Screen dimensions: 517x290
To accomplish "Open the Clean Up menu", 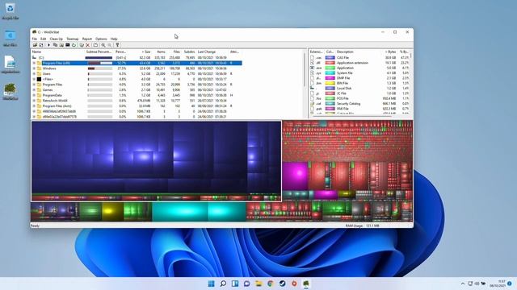I will coord(56,39).
